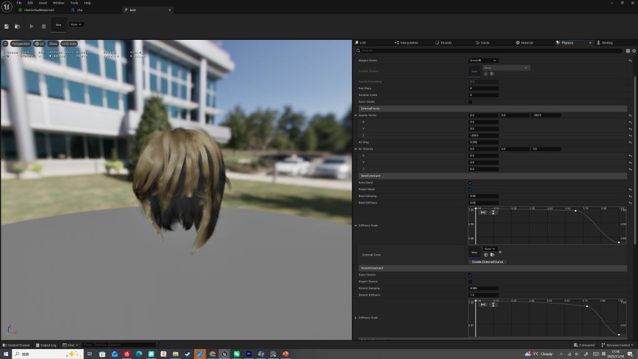Viewport: 638px width, 359px height.
Task: Open the Tools menu
Action: (74, 3)
